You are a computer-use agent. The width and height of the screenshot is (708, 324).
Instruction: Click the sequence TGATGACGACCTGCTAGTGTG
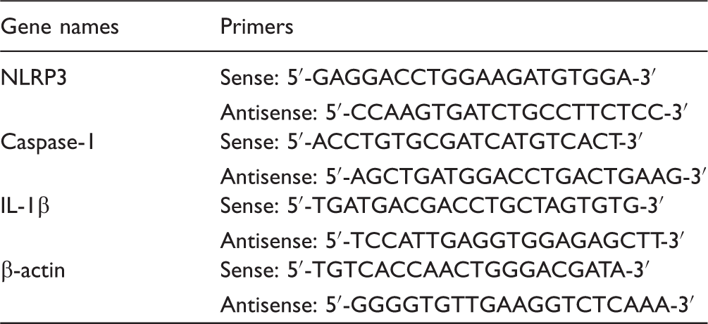coord(476,207)
